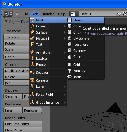
Task: Click the Translate button
Action: pos(17,37)
